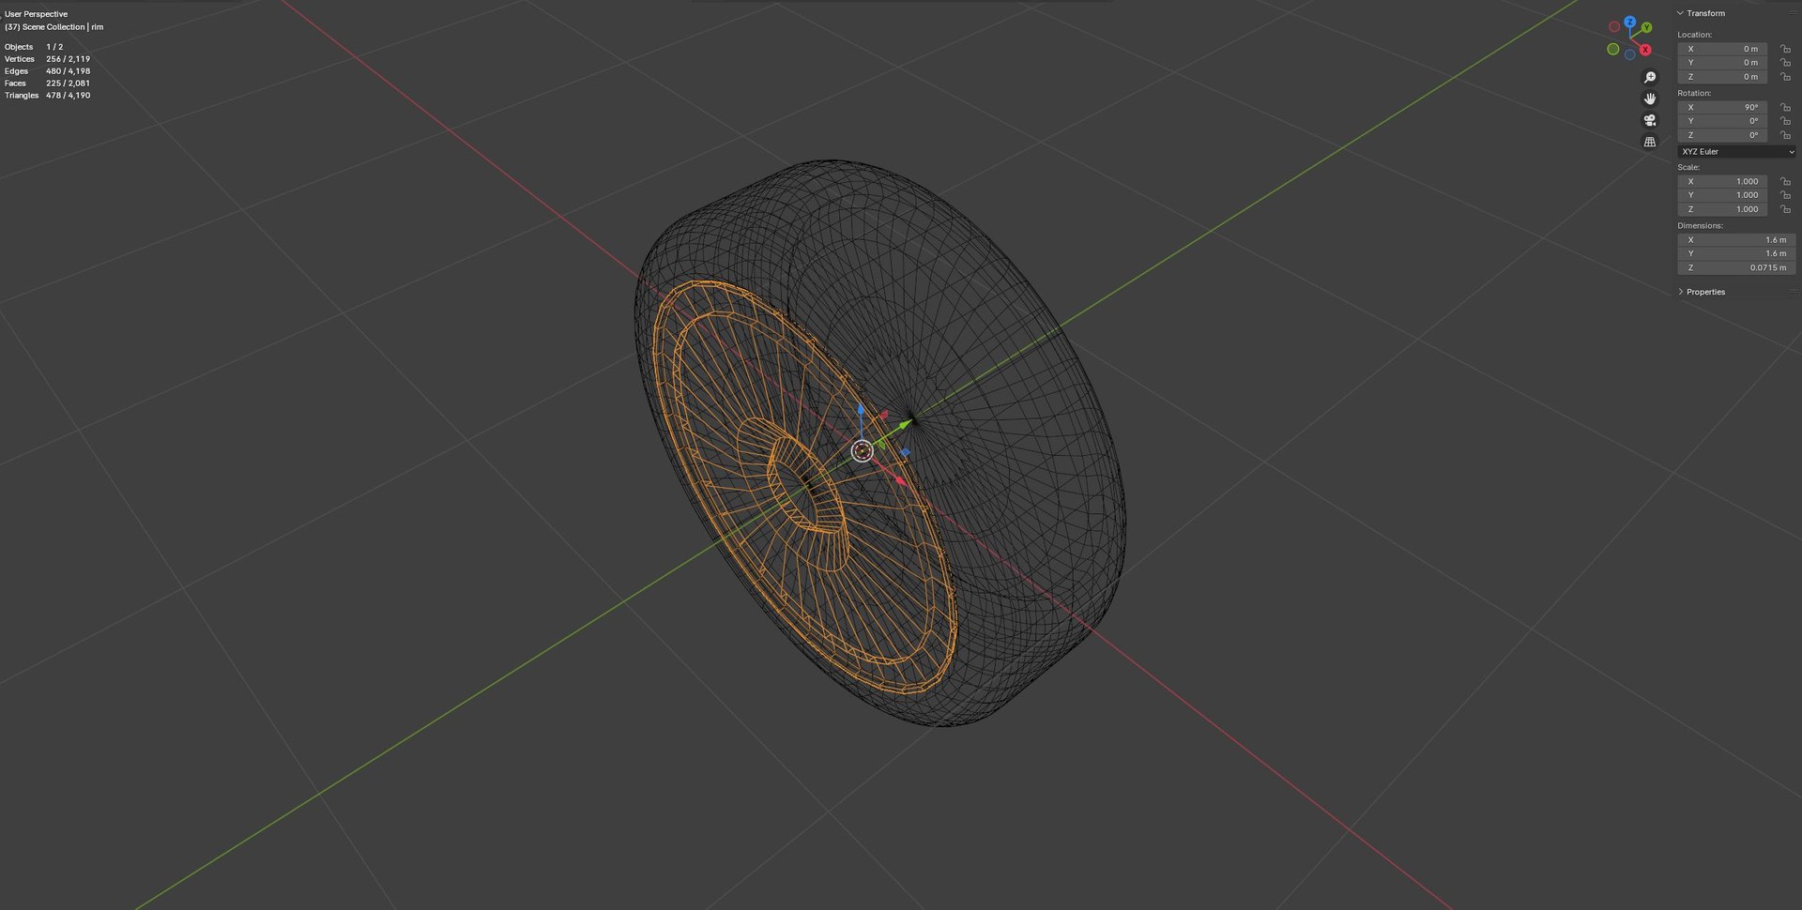The height and width of the screenshot is (910, 1802).
Task: Click the Location Y field
Action: (x=1722, y=63)
